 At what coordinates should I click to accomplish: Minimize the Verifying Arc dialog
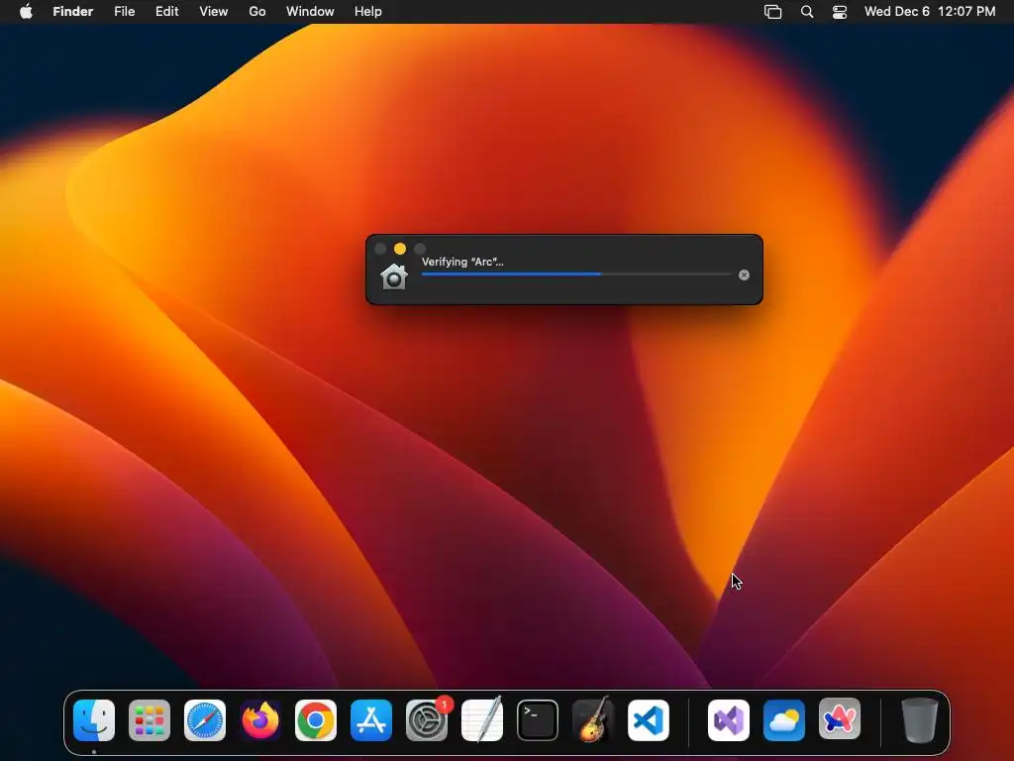click(400, 249)
